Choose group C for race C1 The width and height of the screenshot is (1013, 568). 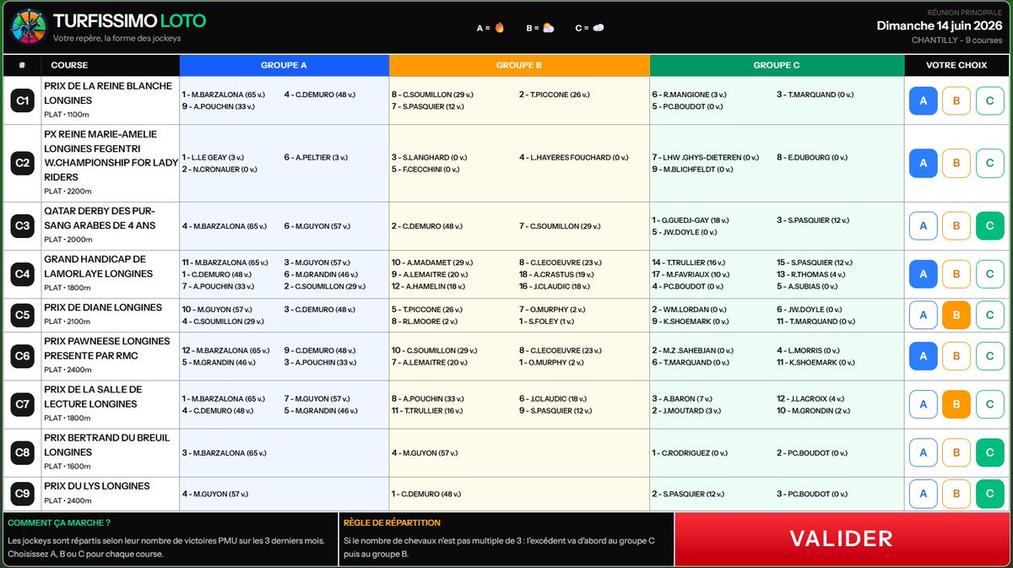[x=989, y=101]
